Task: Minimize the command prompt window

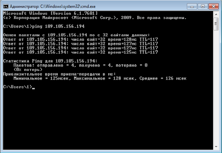Action: tap(192, 6)
